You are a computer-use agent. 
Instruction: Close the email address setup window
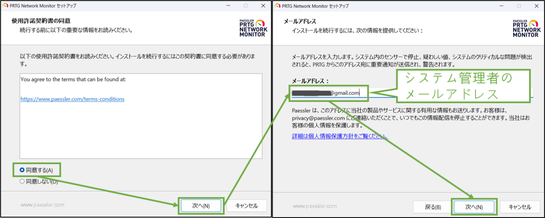pos(536,5)
